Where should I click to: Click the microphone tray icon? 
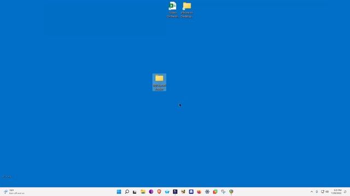point(317,192)
